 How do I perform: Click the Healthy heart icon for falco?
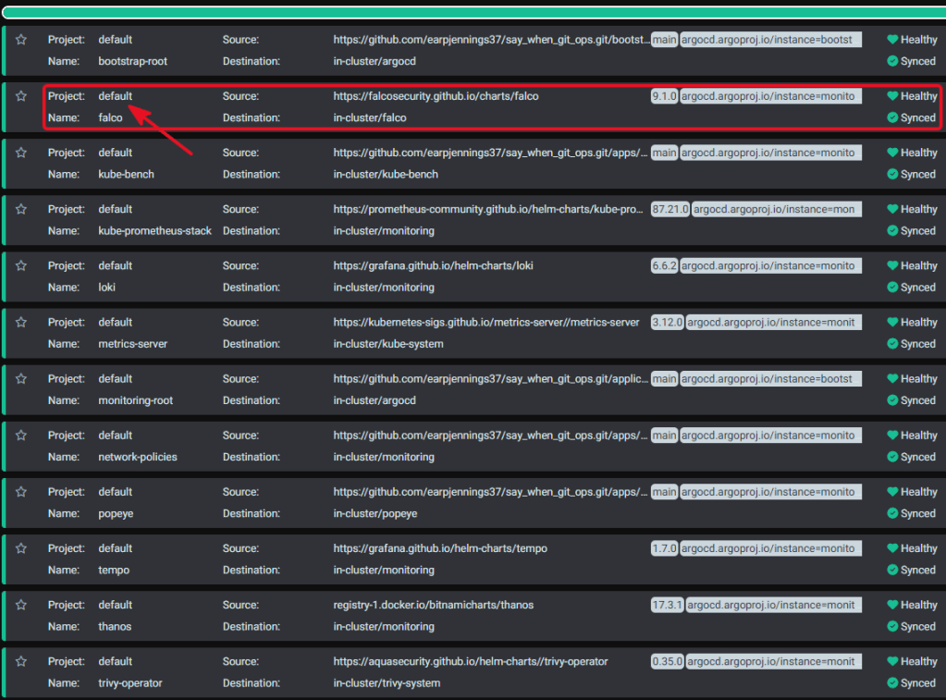point(892,96)
